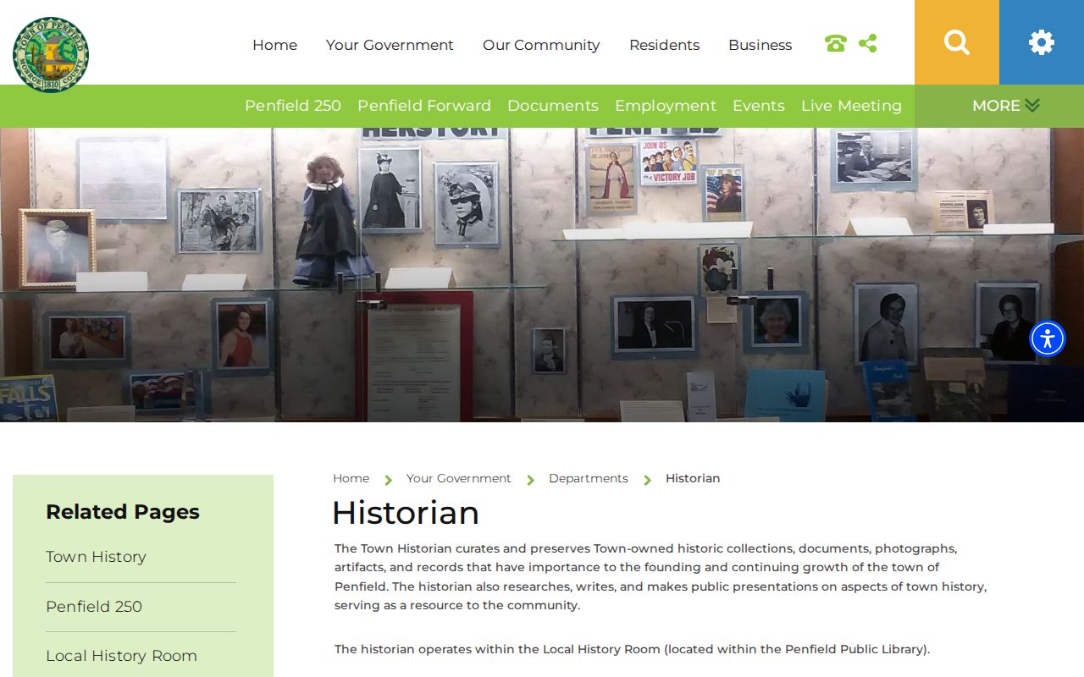The height and width of the screenshot is (677, 1084).
Task: Open the Events link
Action: 759,106
